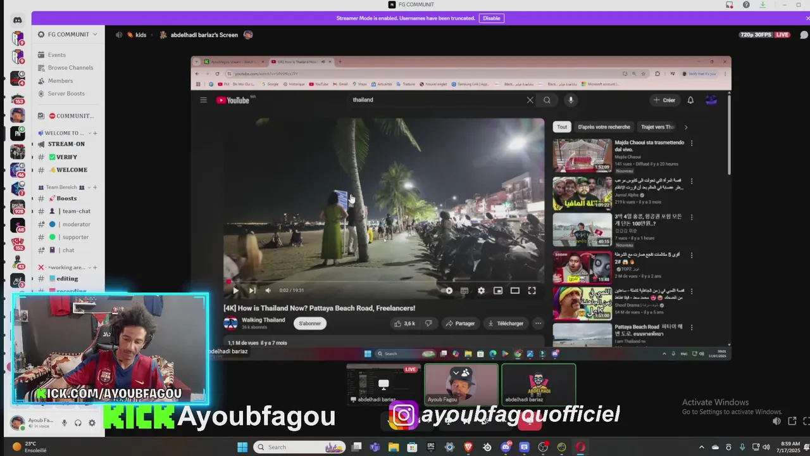Screen dimensions: 810x456
Task: Select the Ayoub Fagou participant tile
Action: tap(461, 384)
